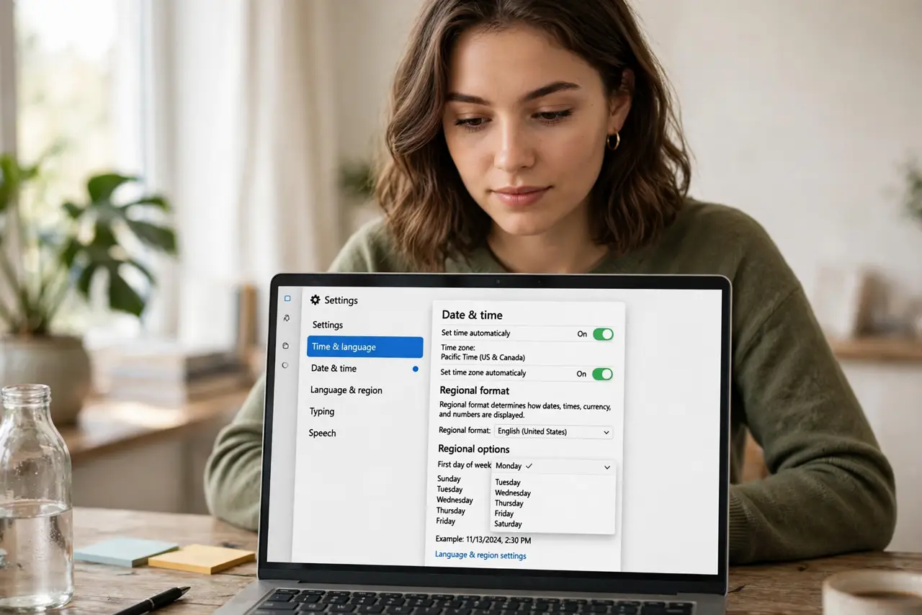The width and height of the screenshot is (922, 615).
Task: Click the Example: 11/13/2024, 2:30 PM text
Action: [483, 539]
